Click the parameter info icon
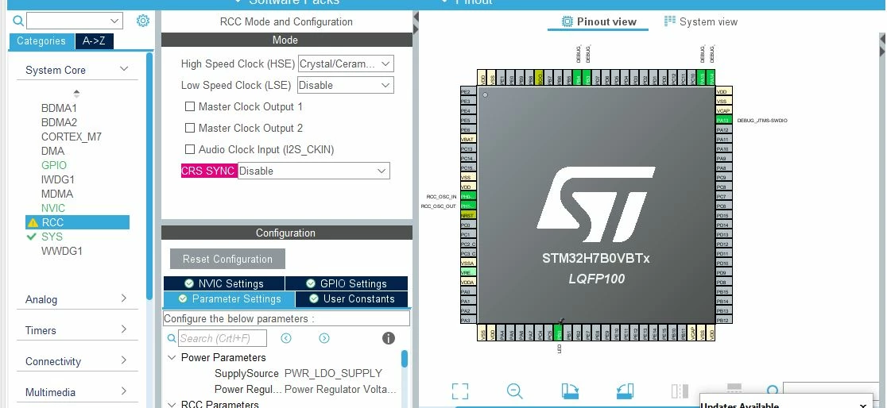The width and height of the screenshot is (887, 408). coord(389,338)
